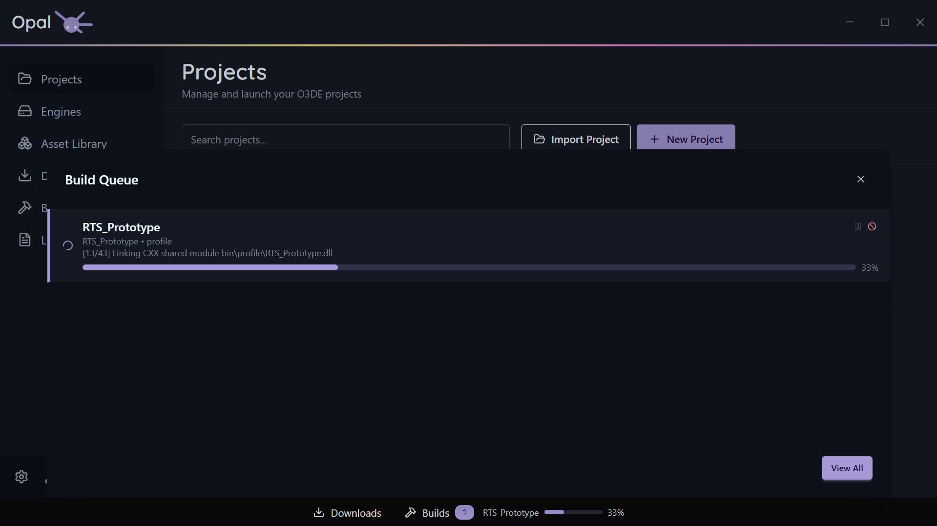Click the hammer builds icon in sidebar
The height and width of the screenshot is (526, 937).
(x=25, y=208)
